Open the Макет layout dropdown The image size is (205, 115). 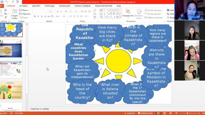(x=24, y=10)
